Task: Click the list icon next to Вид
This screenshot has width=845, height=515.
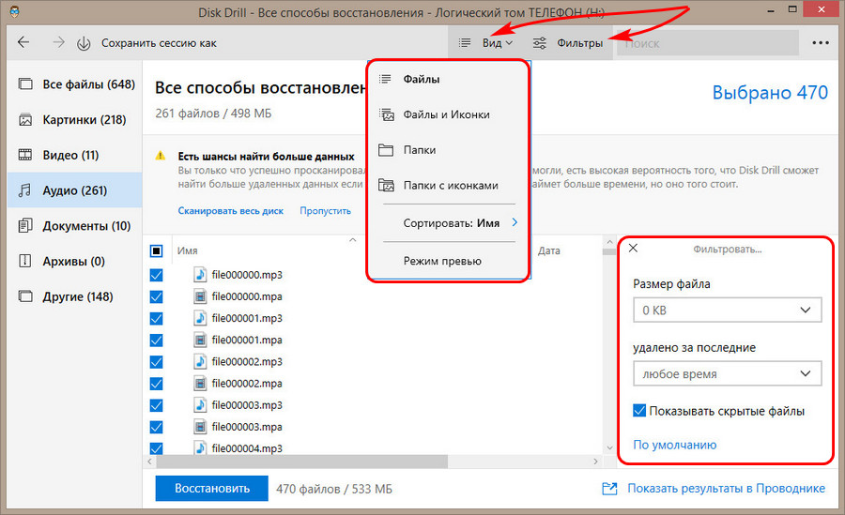Action: coord(465,42)
